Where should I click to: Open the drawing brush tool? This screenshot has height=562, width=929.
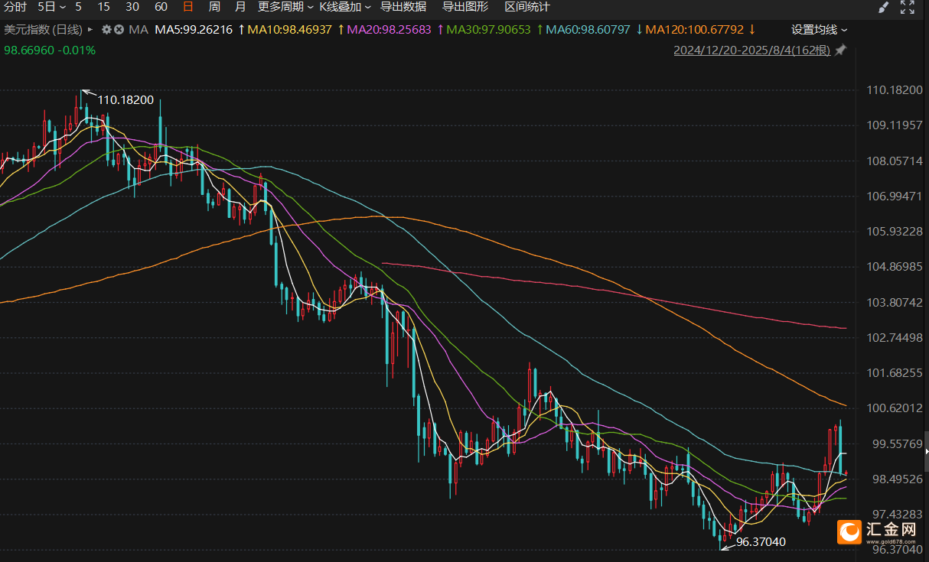tap(883, 8)
